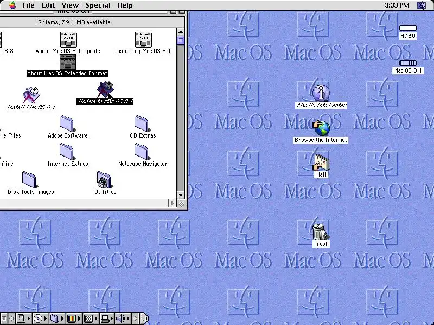Viewport: 434px width, 325px height.
Task: Click the 3:33 PM menu bar clock
Action: coord(397,5)
